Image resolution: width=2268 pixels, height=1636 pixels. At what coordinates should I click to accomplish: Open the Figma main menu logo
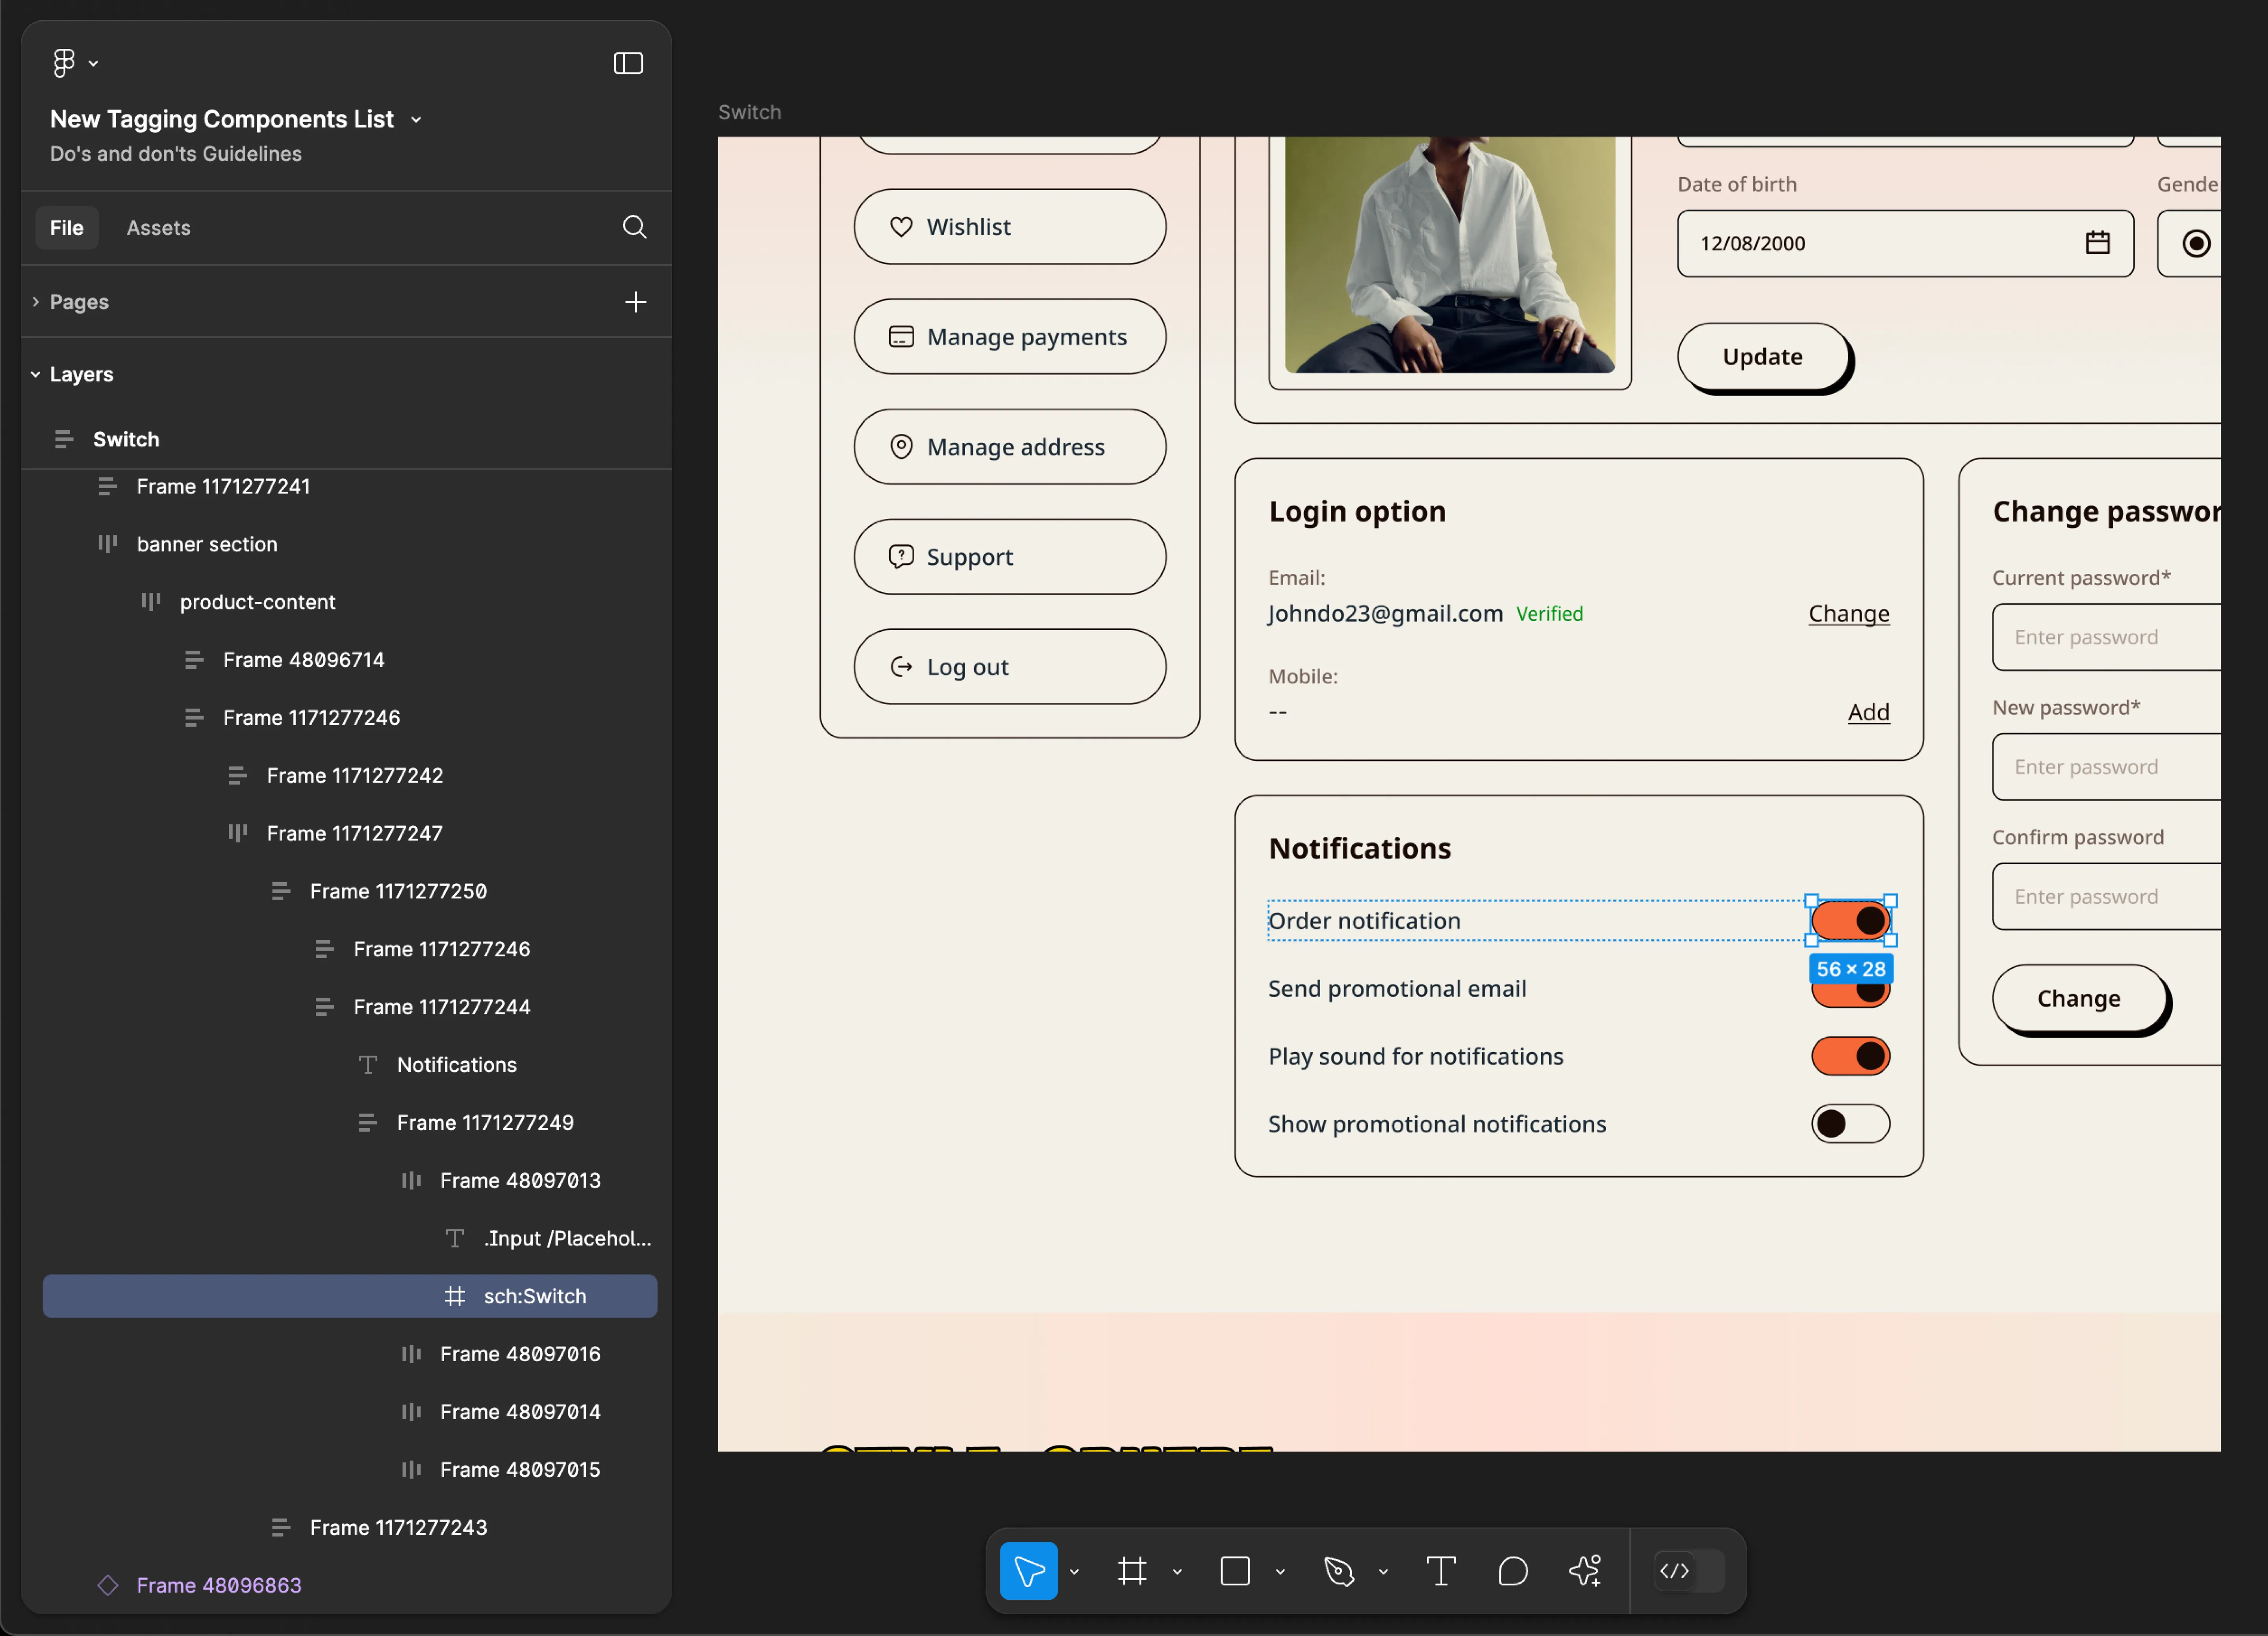coord(64,63)
